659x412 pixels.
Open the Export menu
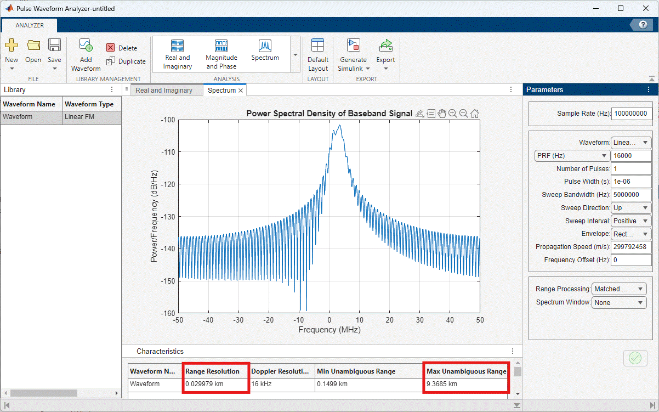point(385,55)
